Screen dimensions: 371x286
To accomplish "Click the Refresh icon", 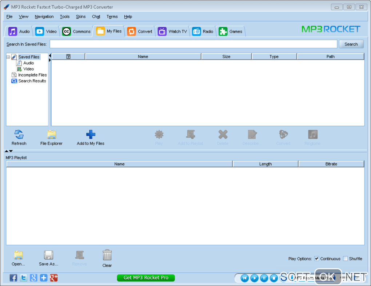I will [19, 134].
